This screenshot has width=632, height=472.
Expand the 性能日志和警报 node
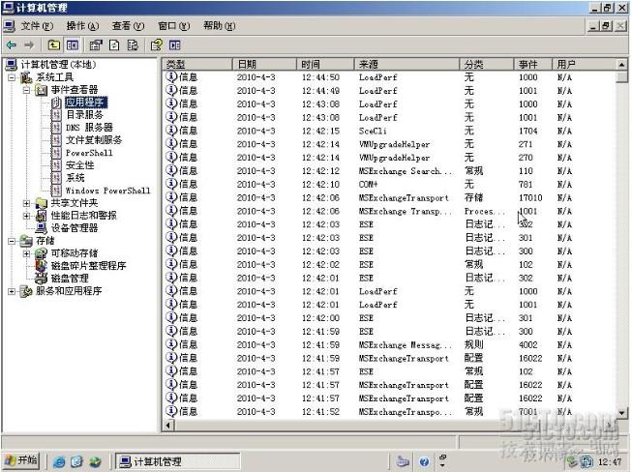[x=26, y=216]
